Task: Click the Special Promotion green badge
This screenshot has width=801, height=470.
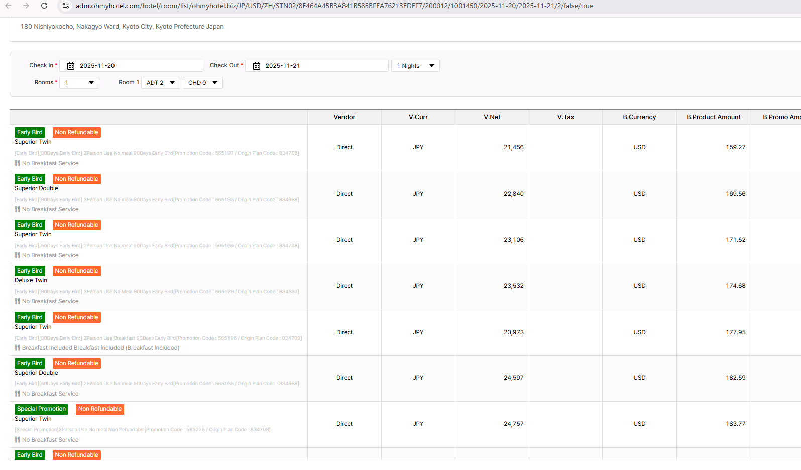Action: 41,409
